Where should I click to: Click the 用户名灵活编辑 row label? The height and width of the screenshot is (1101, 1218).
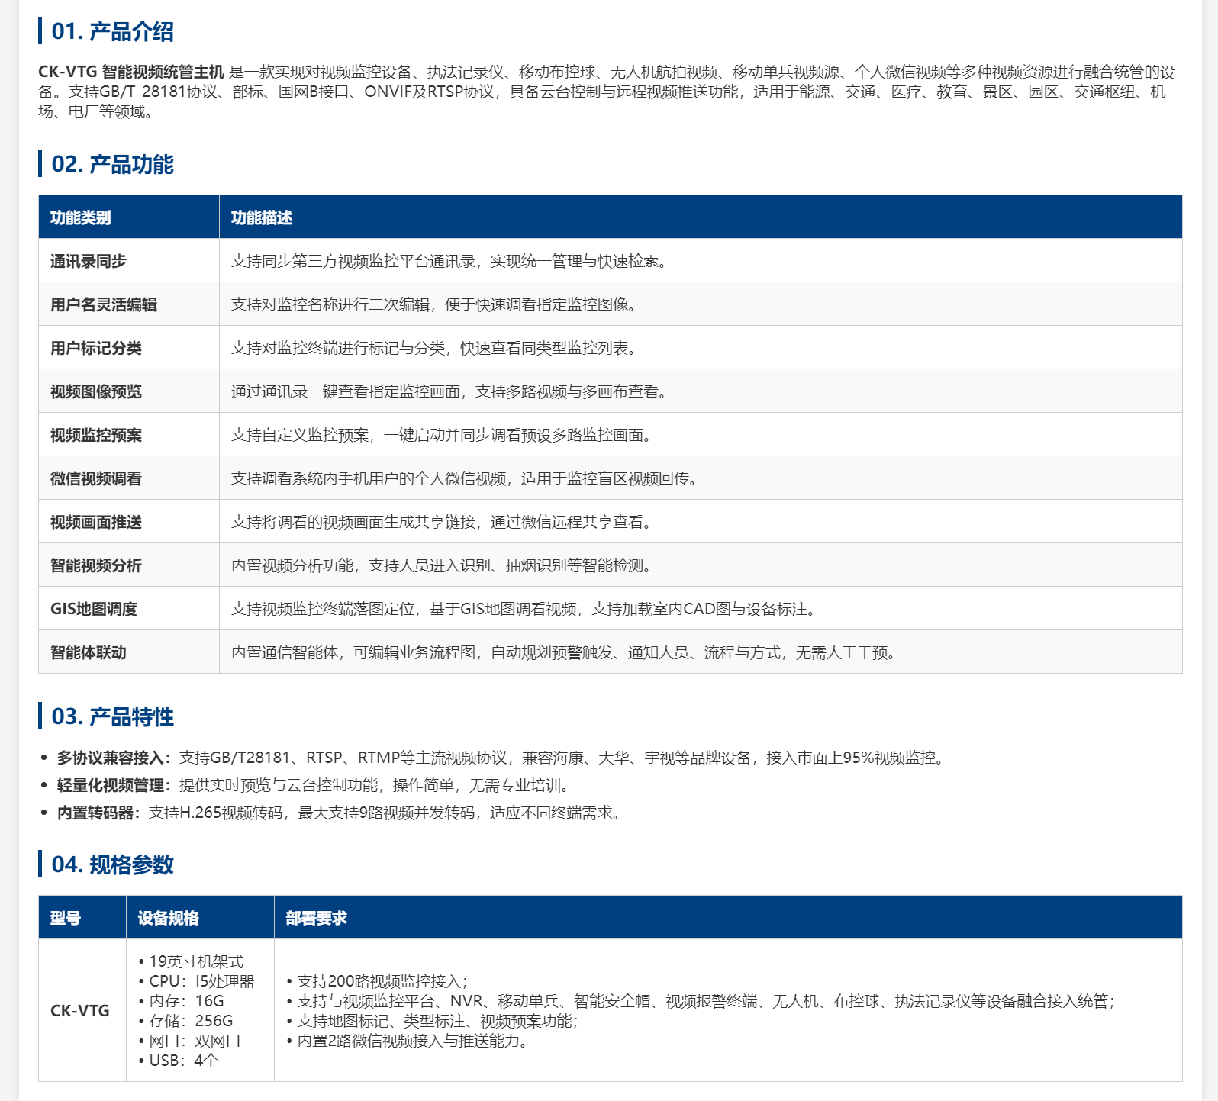[x=103, y=304]
